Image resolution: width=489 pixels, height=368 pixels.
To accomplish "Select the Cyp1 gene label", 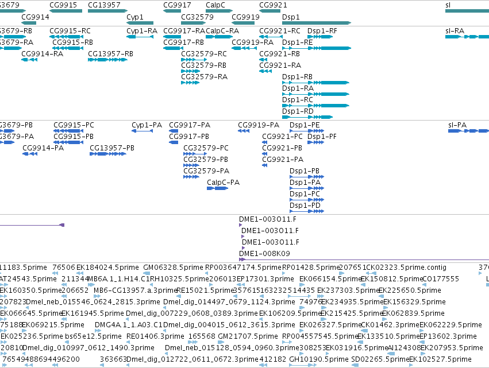I will click(x=134, y=17).
